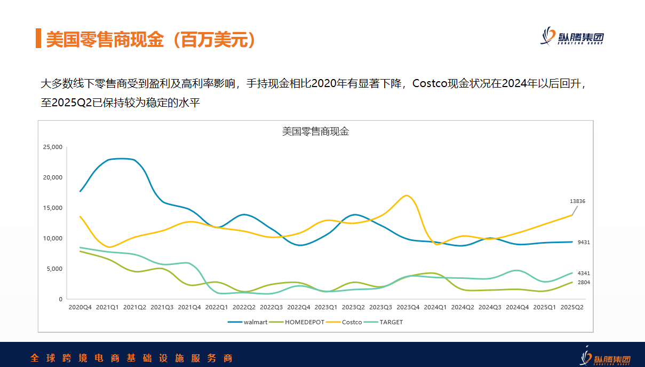Select the 2025Q2 x-axis label
The width and height of the screenshot is (645, 367).
[572, 308]
